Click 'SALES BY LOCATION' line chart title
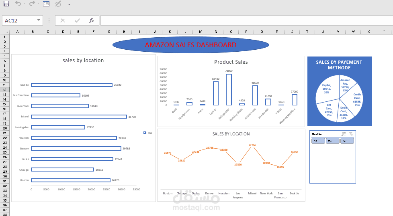 pos(231,134)
